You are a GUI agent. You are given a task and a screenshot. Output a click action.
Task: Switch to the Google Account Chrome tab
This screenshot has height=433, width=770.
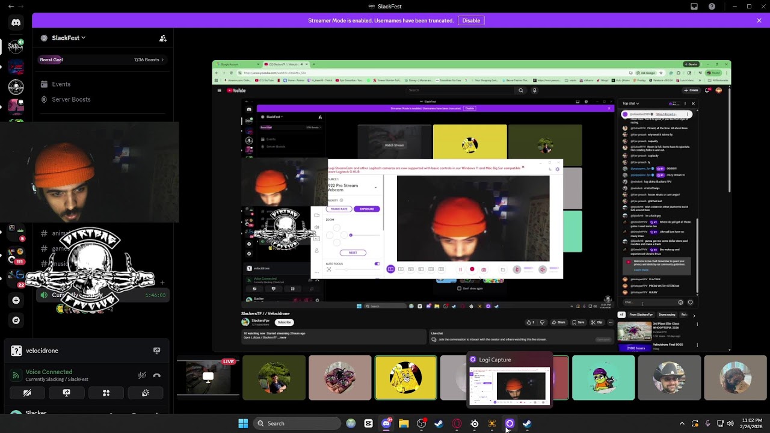pos(237,64)
